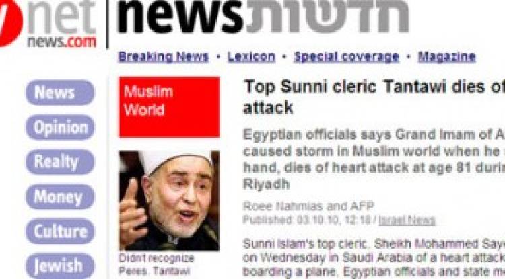The width and height of the screenshot is (505, 279).
Task: Open the Breaking News link
Action: click(164, 57)
